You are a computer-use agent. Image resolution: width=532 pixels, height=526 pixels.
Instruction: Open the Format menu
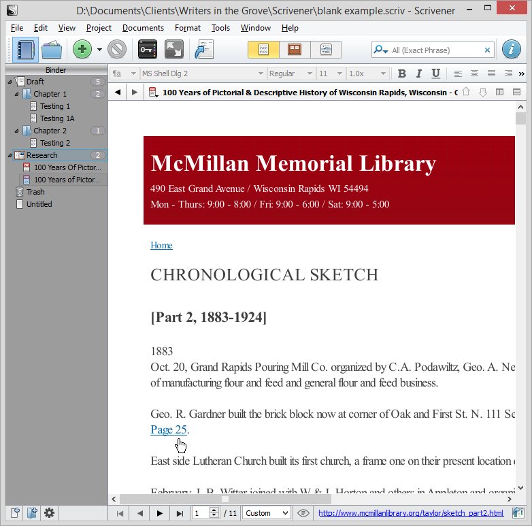(x=187, y=28)
